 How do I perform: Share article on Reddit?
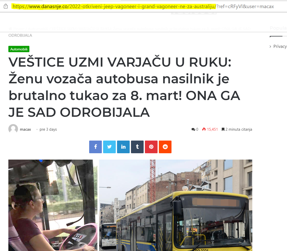point(165,147)
